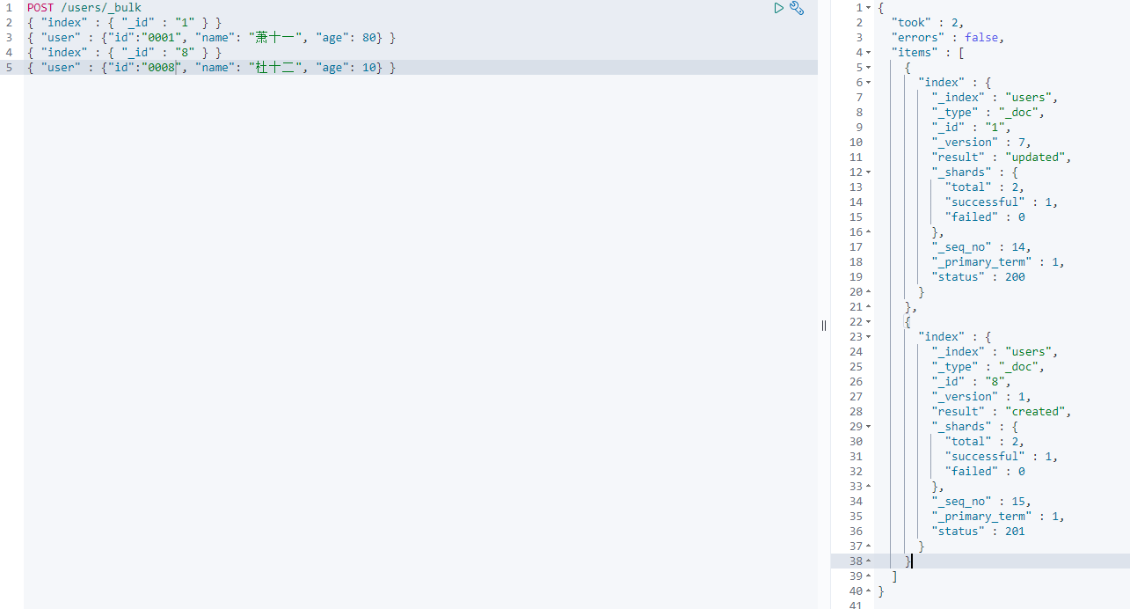
Task: Click the user line with name 杜十二
Action: (212, 68)
